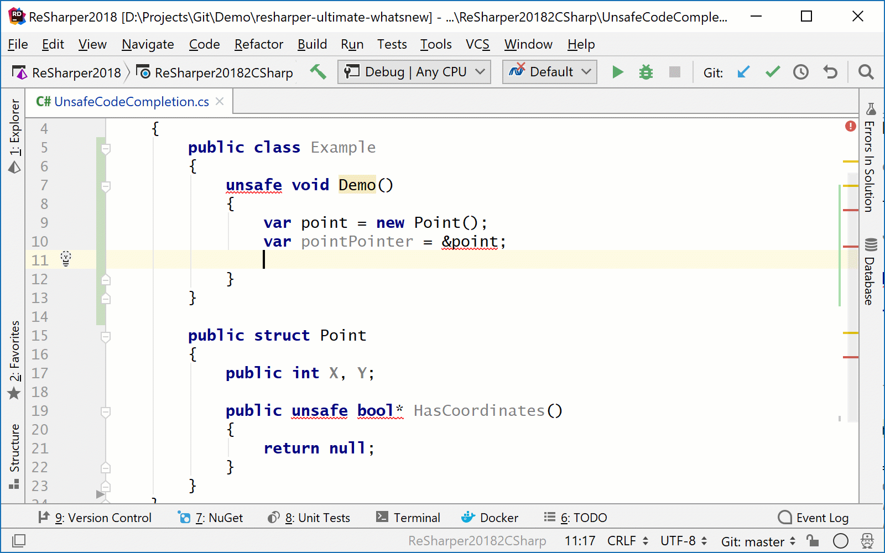Open Search Everywhere magnifier icon
The width and height of the screenshot is (885, 553).
click(866, 72)
